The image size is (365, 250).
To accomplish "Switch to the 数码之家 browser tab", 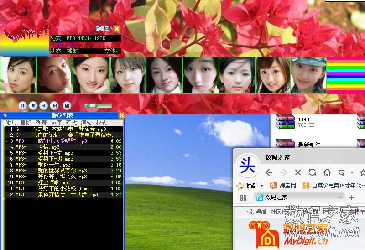I will click(299, 198).
